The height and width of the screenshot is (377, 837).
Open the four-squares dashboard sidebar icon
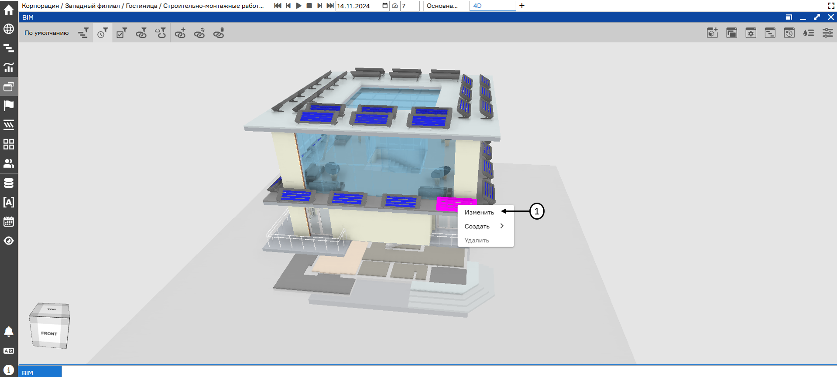(9, 144)
